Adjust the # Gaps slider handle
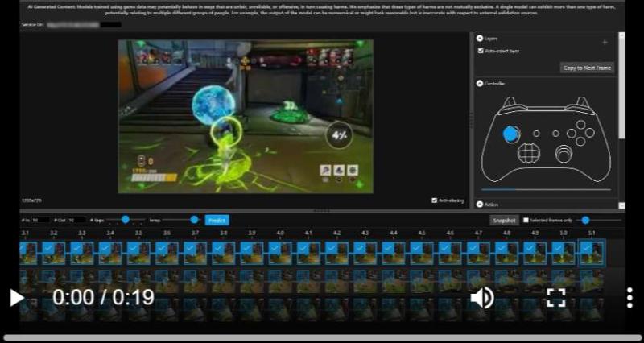 coord(126,220)
